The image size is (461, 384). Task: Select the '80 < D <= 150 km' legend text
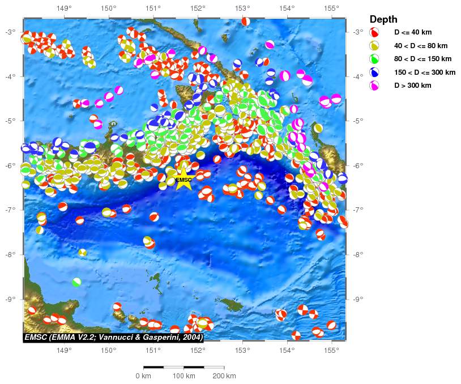pos(422,59)
